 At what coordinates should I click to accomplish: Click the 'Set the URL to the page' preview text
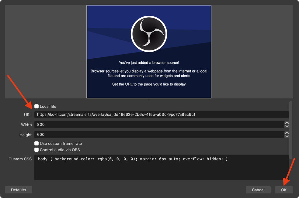coord(149,84)
